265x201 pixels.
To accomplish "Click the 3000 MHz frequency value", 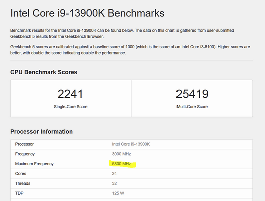I will tap(121, 154).
